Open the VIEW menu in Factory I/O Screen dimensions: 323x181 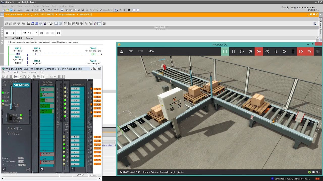(x=151, y=51)
